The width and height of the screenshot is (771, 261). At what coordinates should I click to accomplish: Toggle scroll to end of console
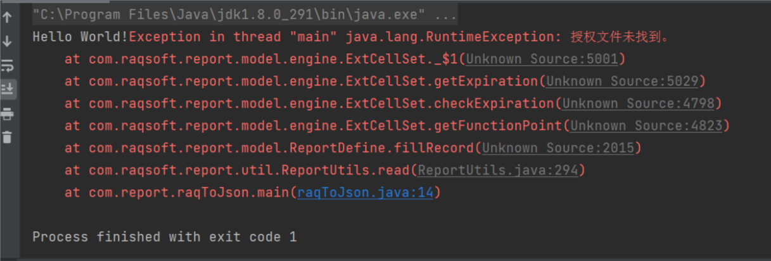point(8,89)
